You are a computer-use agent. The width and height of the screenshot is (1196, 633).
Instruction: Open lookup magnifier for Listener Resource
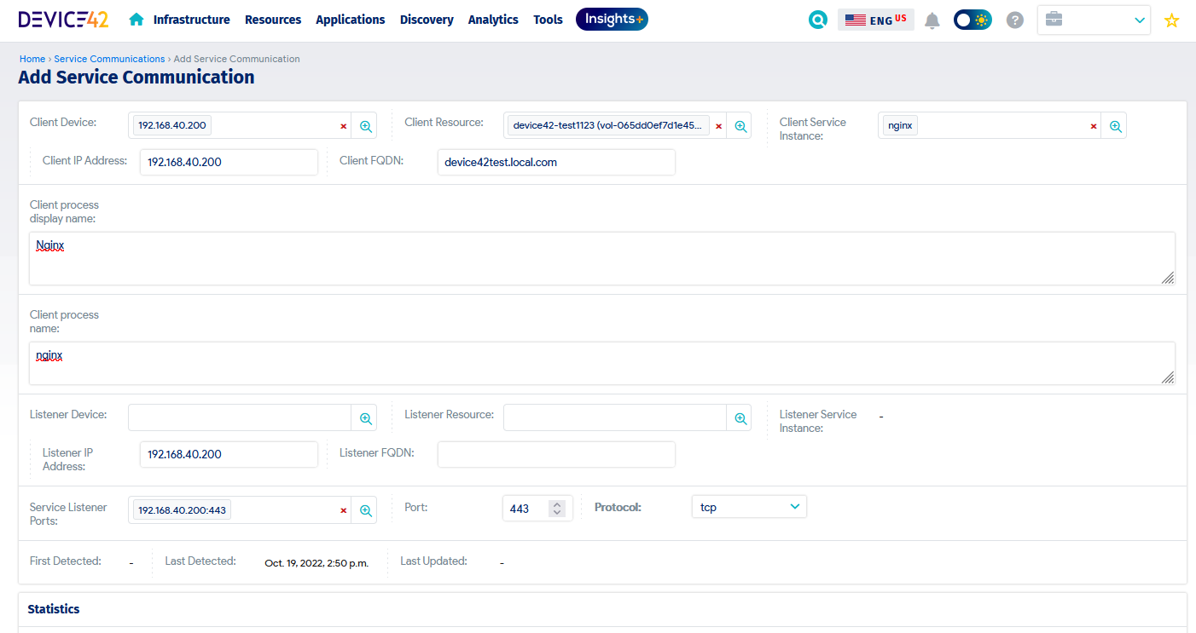click(740, 418)
